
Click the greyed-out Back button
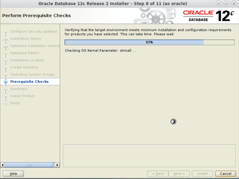pyautogui.click(x=158, y=173)
